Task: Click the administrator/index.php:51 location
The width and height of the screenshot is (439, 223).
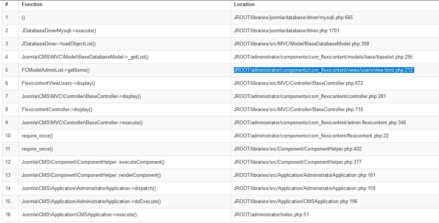Action: pyautogui.click(x=271, y=215)
